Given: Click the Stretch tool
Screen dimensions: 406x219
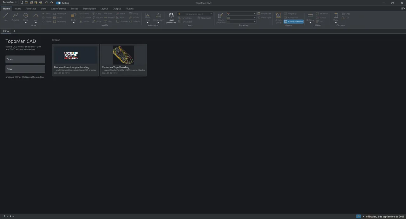Looking at the screenshot, I should [x=135, y=22].
